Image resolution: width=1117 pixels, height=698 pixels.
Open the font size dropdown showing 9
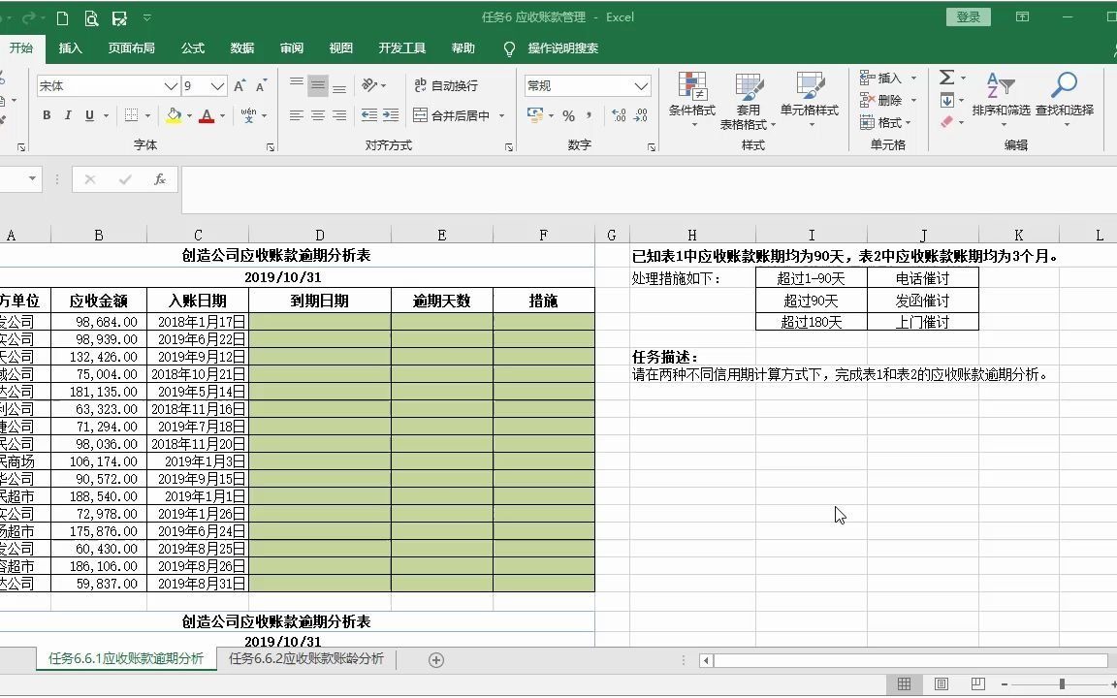point(205,86)
